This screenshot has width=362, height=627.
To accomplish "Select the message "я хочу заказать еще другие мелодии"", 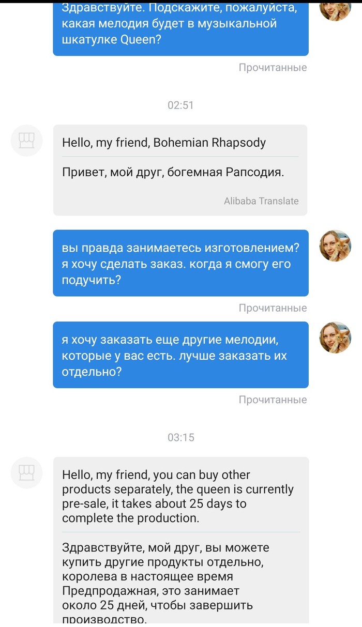I will click(180, 355).
